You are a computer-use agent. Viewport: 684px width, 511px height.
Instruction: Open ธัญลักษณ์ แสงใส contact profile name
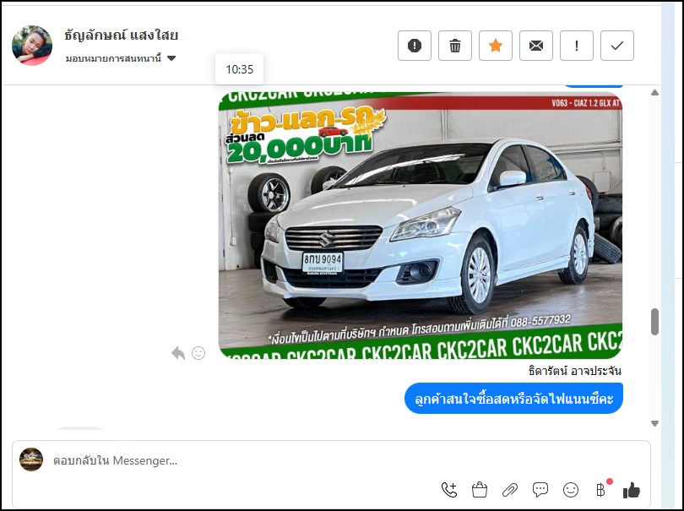point(121,35)
